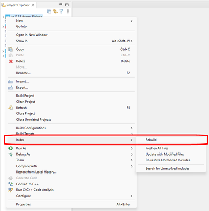Click the red Delete icon

pyautogui.click(x=11, y=61)
